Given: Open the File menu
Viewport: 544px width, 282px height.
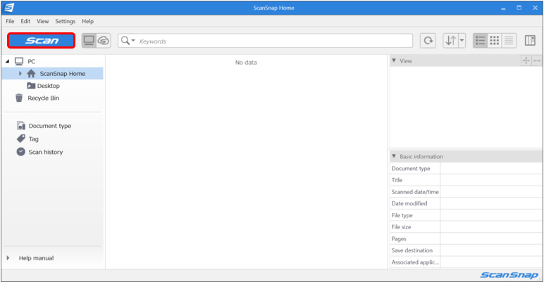Looking at the screenshot, I should [10, 21].
